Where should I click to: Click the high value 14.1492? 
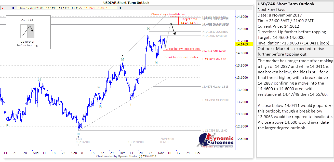[64, 8]
